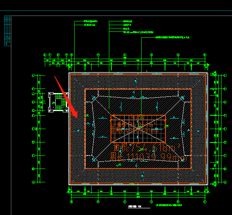This screenshot has height=215, width=232.
Task: Select the perimeter label 周长:111039.99mm
Action: 148,157
